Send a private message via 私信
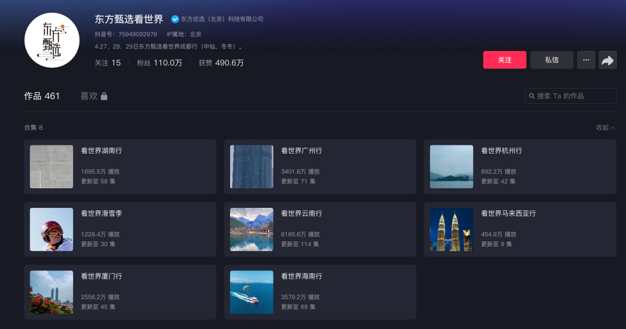This screenshot has height=329, width=626. click(552, 60)
